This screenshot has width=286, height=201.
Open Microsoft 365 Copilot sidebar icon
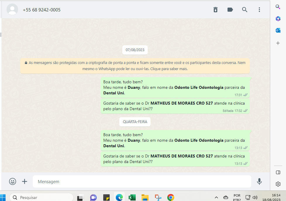point(278,19)
